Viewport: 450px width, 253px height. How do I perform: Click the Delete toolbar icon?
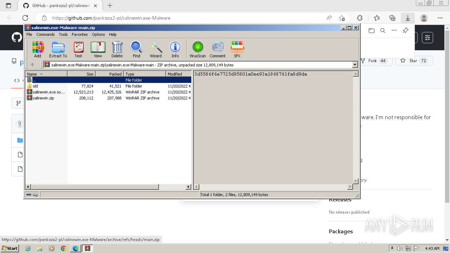pyautogui.click(x=117, y=49)
